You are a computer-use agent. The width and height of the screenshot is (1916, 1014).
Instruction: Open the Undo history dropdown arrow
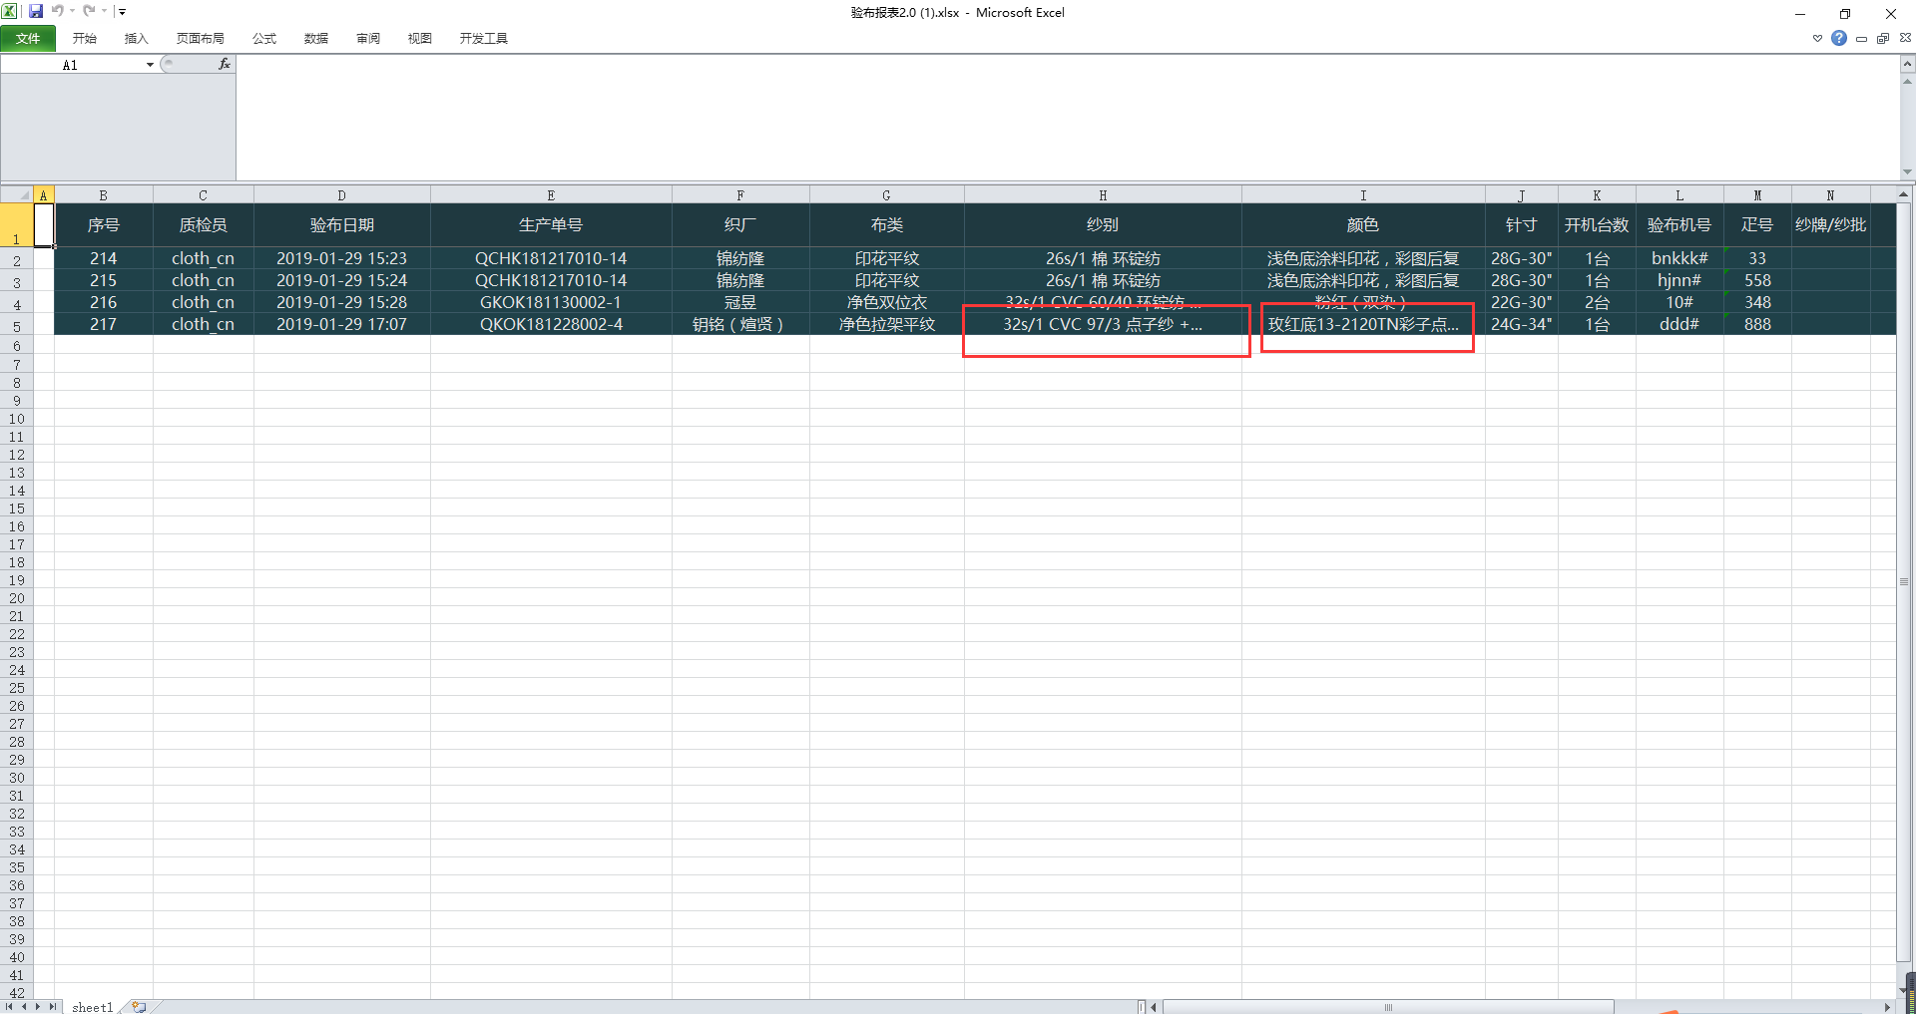coord(72,11)
